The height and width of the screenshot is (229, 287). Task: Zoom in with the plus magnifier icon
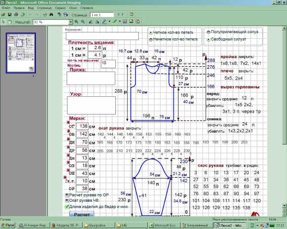77,22
